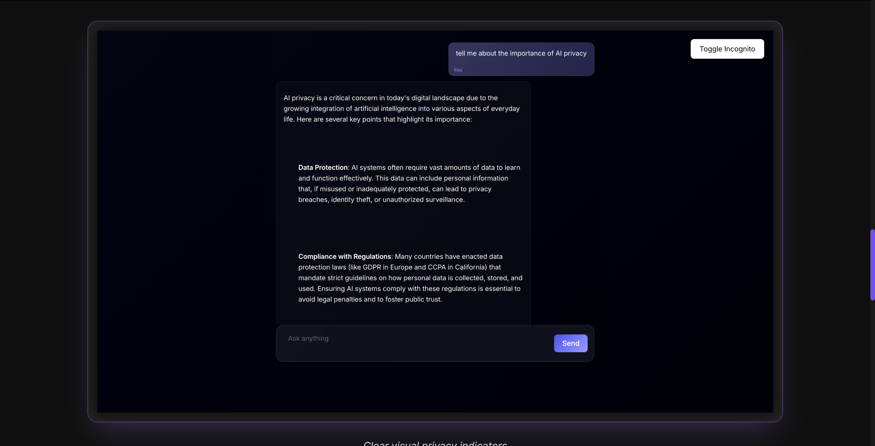Click the word 'GDPR' in the response
Viewport: 875px width, 446px height.
pyautogui.click(x=372, y=267)
